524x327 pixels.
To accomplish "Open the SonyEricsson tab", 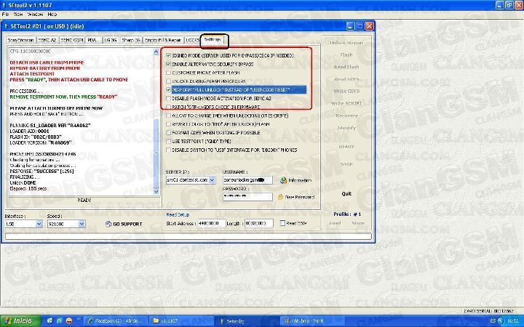I will point(20,40).
